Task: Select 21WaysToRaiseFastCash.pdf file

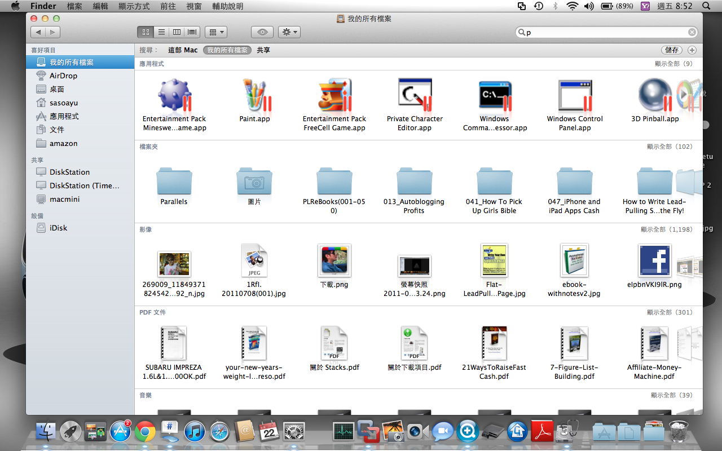Action: point(495,344)
